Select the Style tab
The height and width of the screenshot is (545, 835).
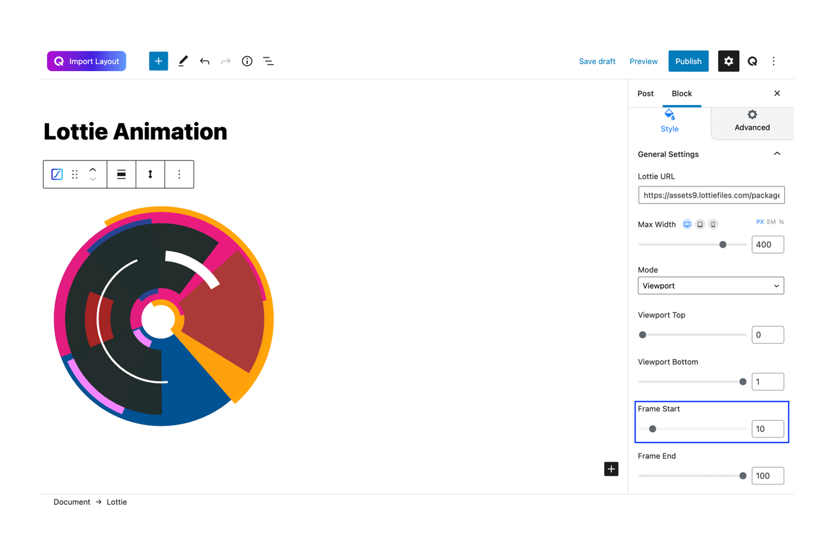pyautogui.click(x=669, y=122)
